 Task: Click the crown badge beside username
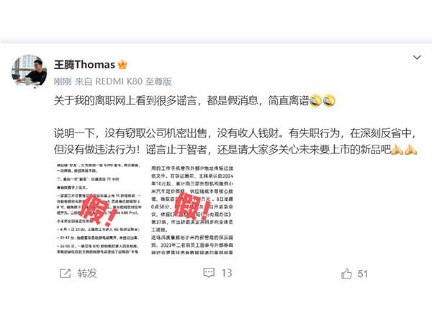[x=122, y=65]
